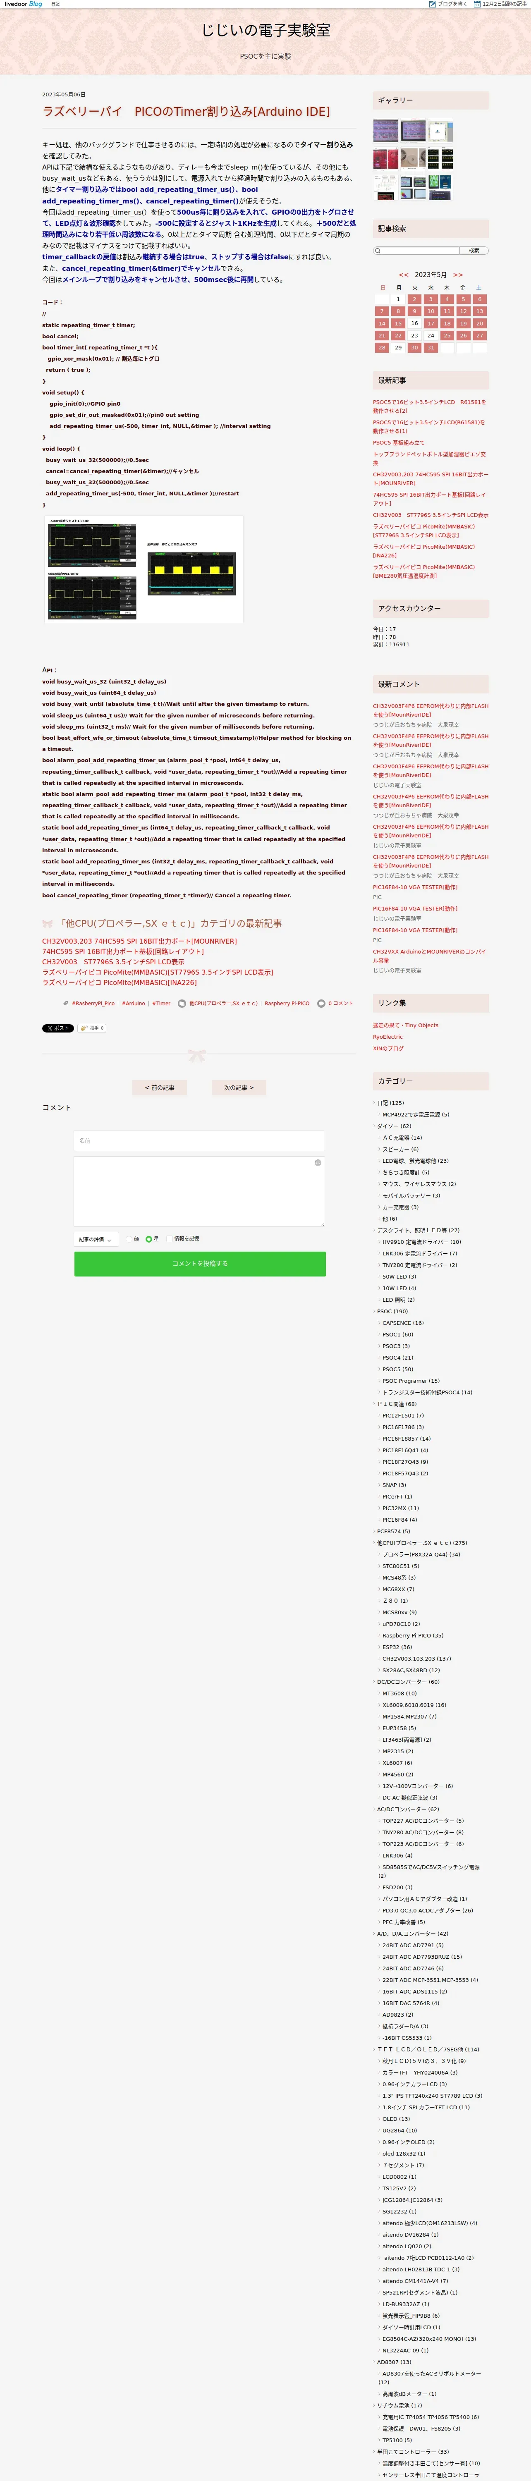Click the 日記 item in the top bar

(x=55, y=4)
